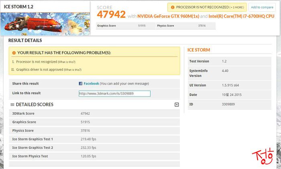Click the main score 47942
281x169 pixels.
[x=111, y=14]
